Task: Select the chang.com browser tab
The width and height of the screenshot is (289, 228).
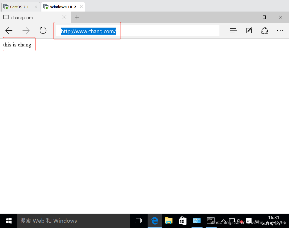Action: 35,17
